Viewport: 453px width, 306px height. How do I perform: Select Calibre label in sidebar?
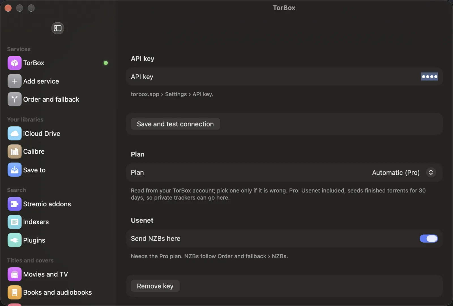point(34,151)
